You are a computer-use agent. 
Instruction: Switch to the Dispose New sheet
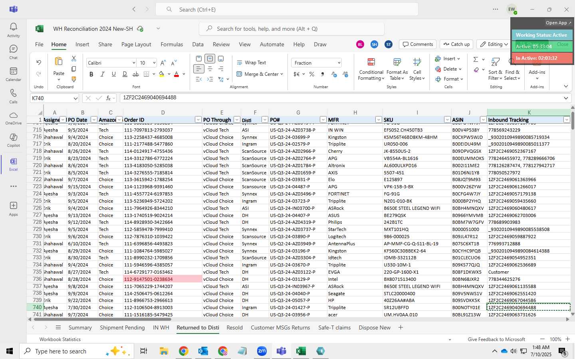375,327
